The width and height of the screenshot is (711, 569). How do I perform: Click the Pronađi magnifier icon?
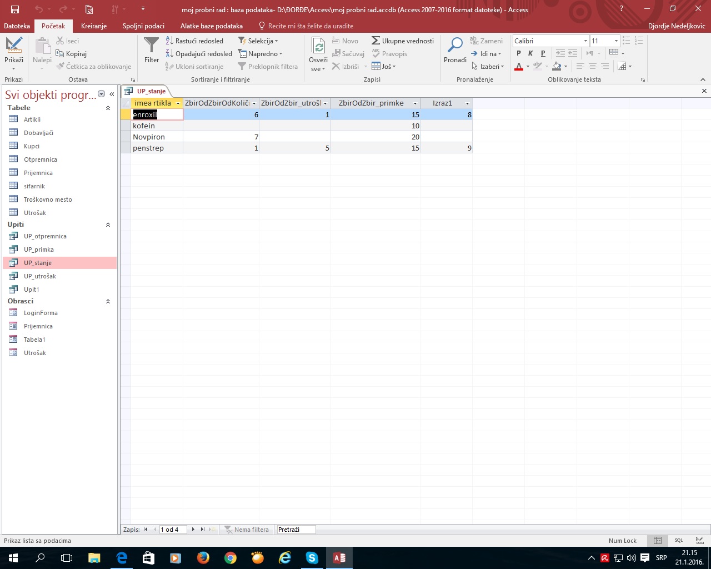[455, 46]
